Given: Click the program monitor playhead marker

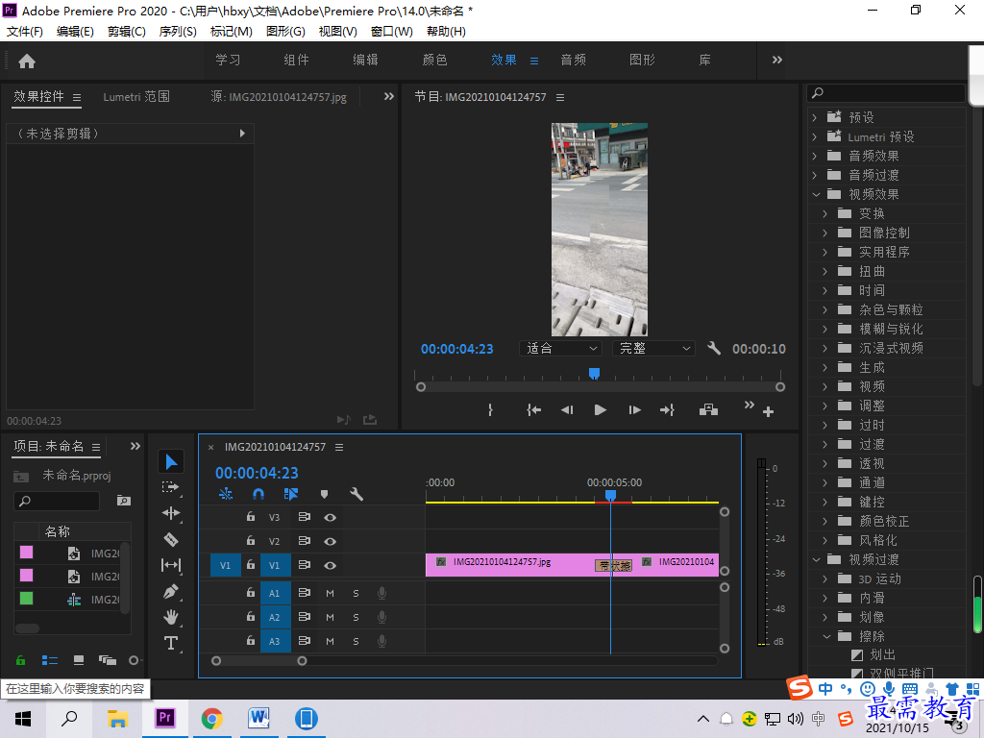Looking at the screenshot, I should pyautogui.click(x=594, y=374).
